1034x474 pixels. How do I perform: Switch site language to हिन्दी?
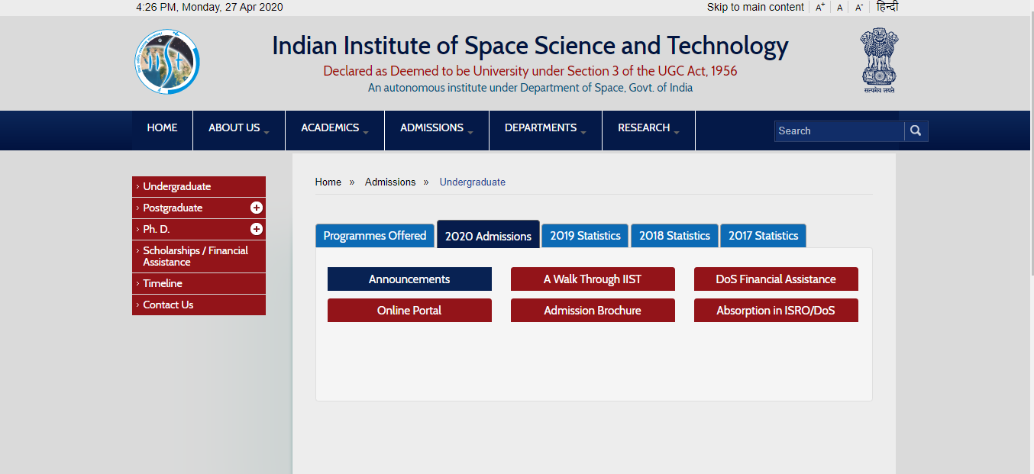tap(886, 7)
